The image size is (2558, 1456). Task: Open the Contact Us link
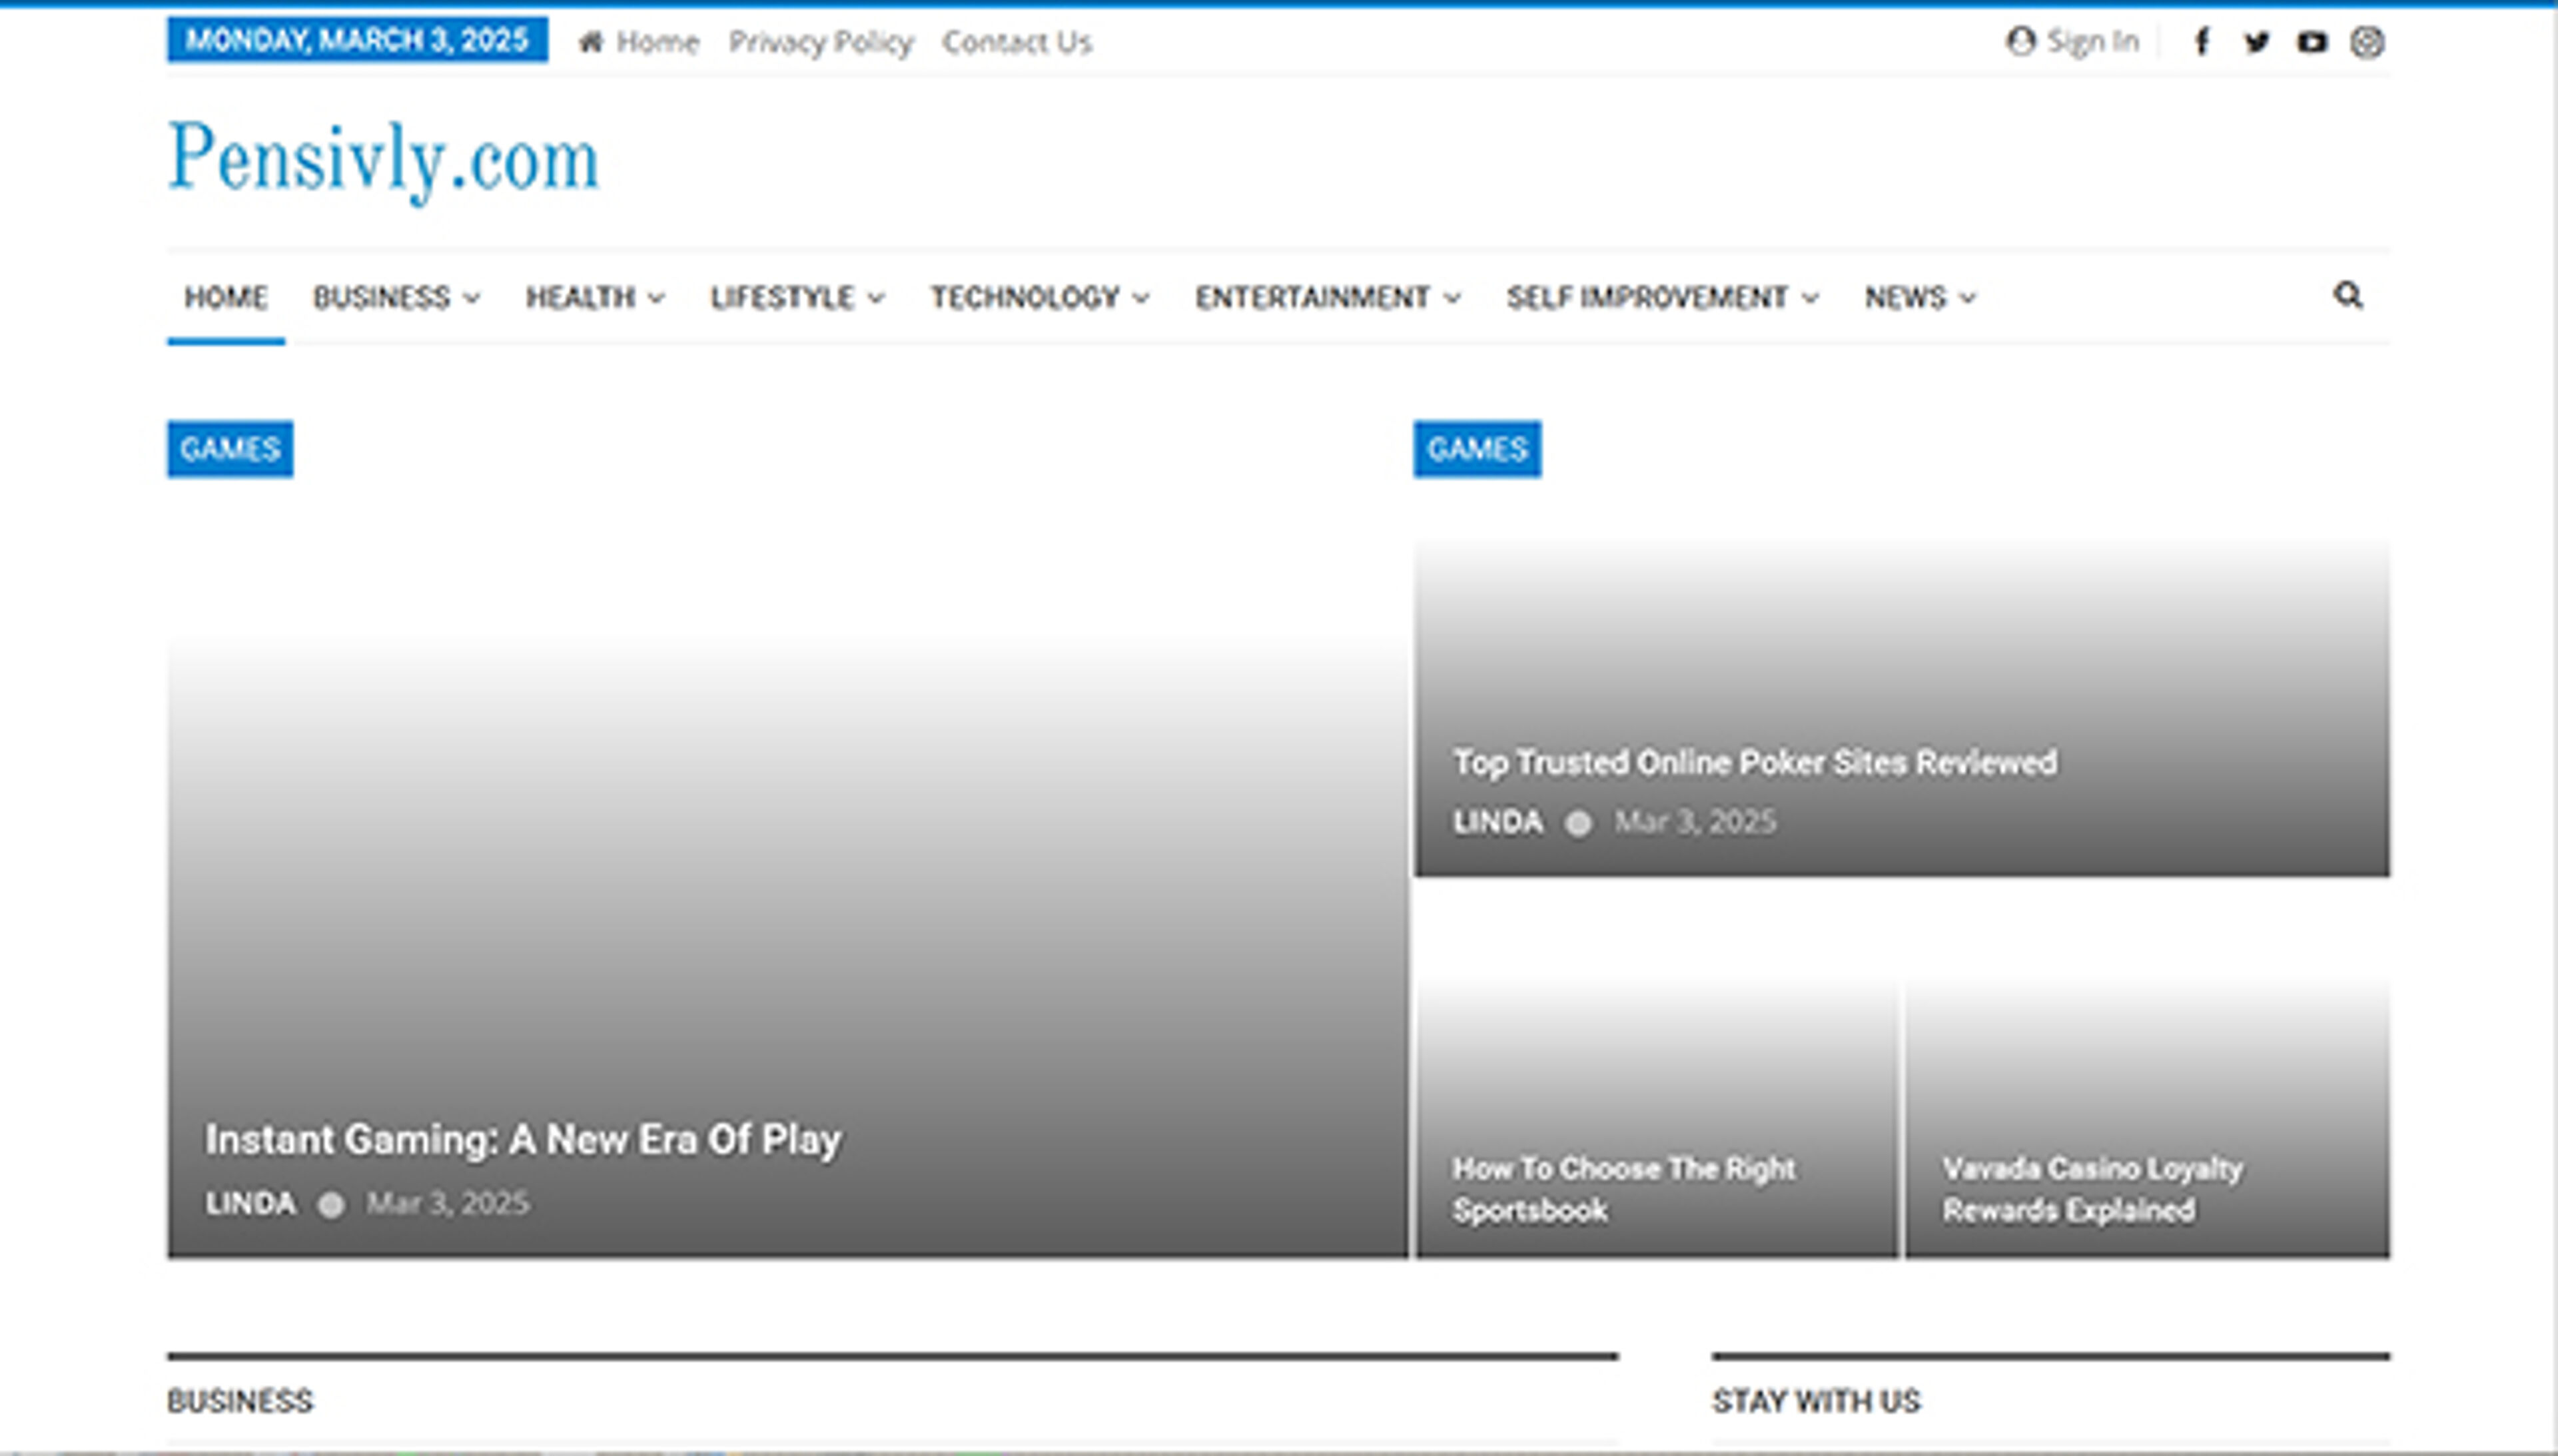coord(1016,42)
